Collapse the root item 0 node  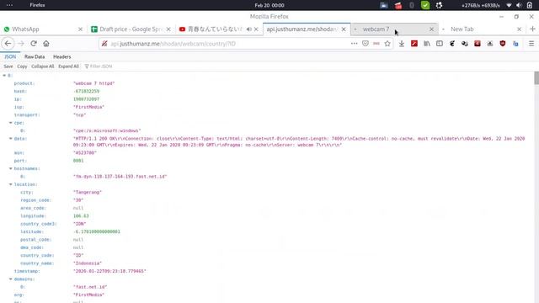[4, 75]
